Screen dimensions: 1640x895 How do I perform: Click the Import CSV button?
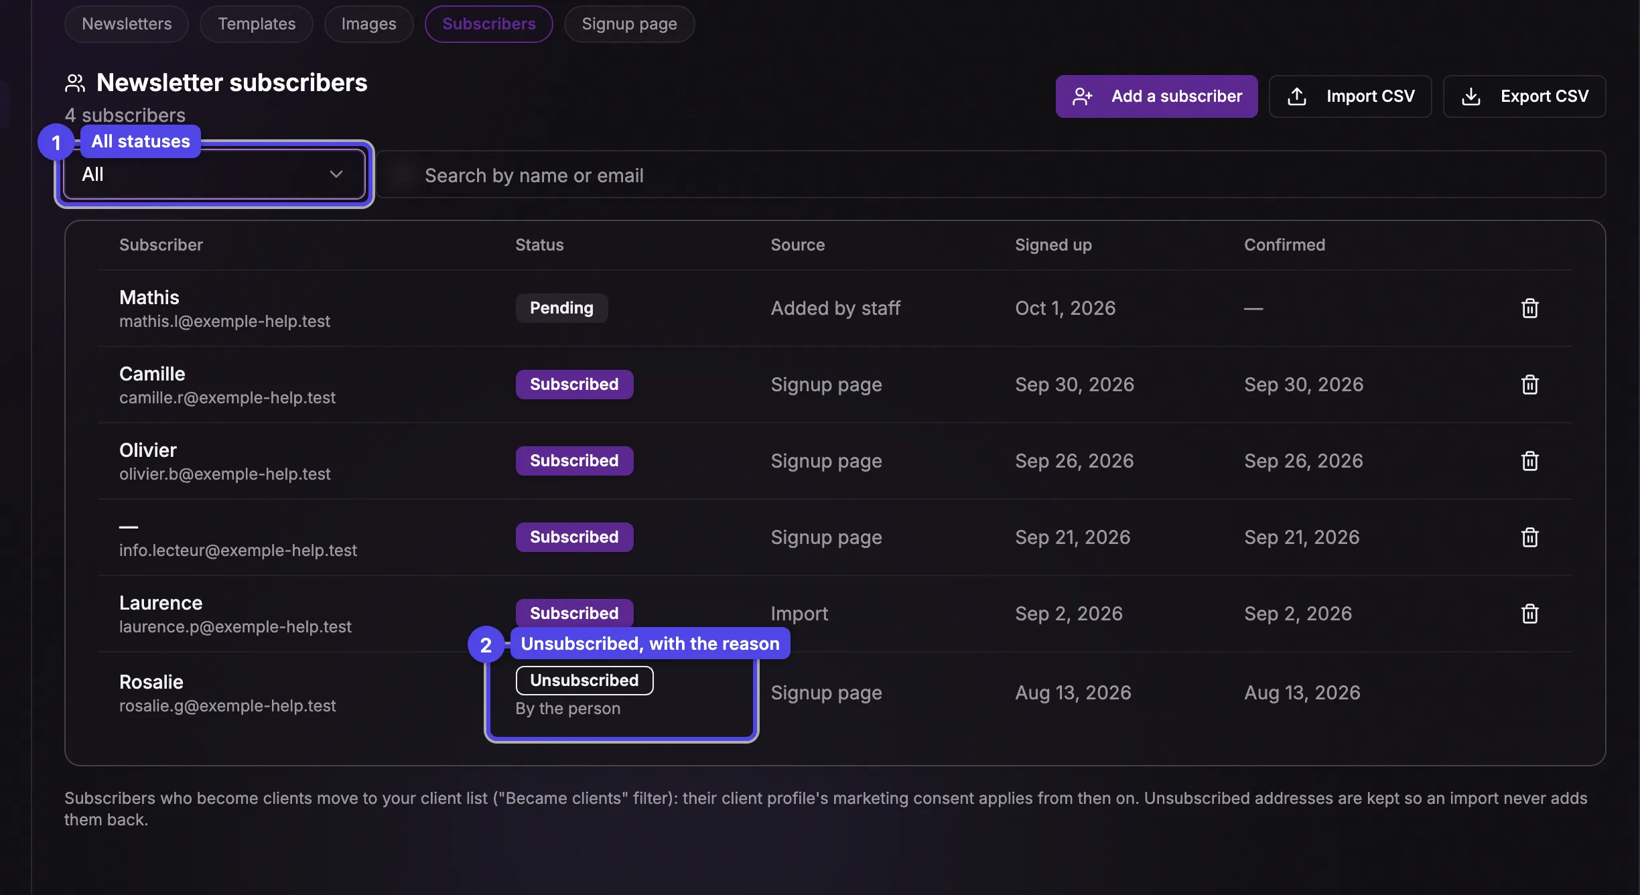1350,96
